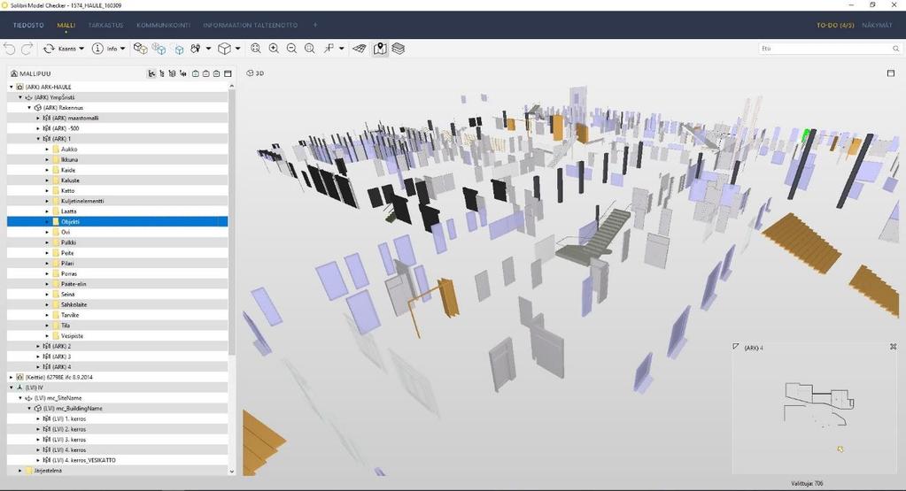Switch to the MALLI tab
This screenshot has width=906, height=491.
pyautogui.click(x=66, y=26)
